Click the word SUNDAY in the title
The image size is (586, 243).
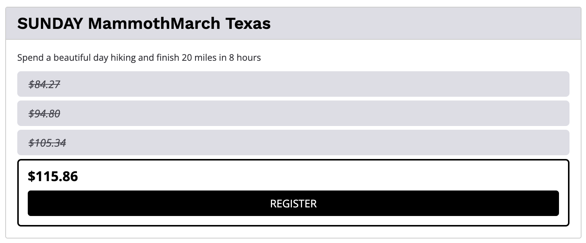(50, 24)
